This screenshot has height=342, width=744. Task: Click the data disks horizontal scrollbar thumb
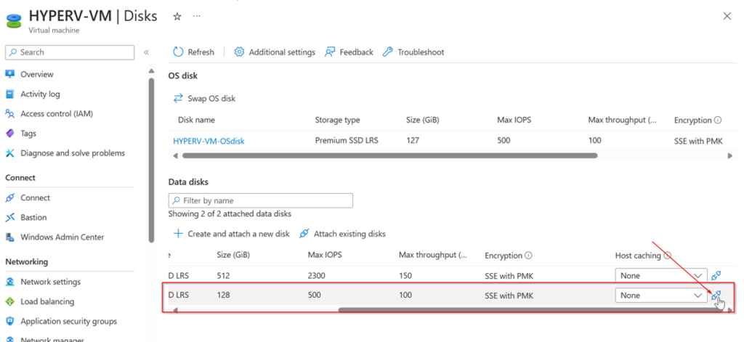point(529,310)
